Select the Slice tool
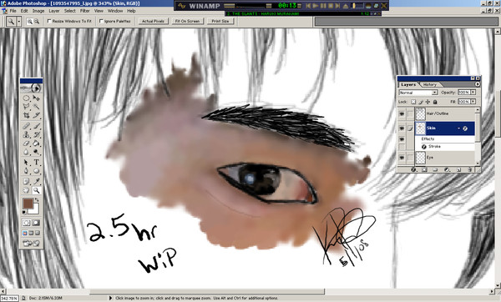 (37, 115)
